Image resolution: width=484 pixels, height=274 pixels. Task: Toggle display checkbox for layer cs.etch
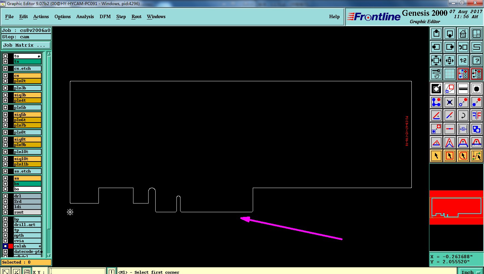(5, 68)
